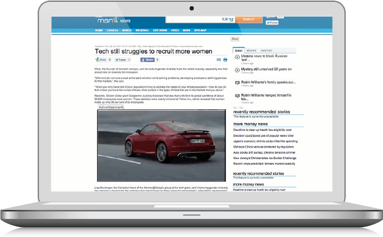Play the Ukraine vows to block Russian video icon

click(237, 57)
